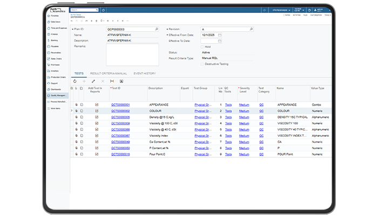Open the Quality Management workspace
Viewport: 378px width, 217px height.
point(57,96)
